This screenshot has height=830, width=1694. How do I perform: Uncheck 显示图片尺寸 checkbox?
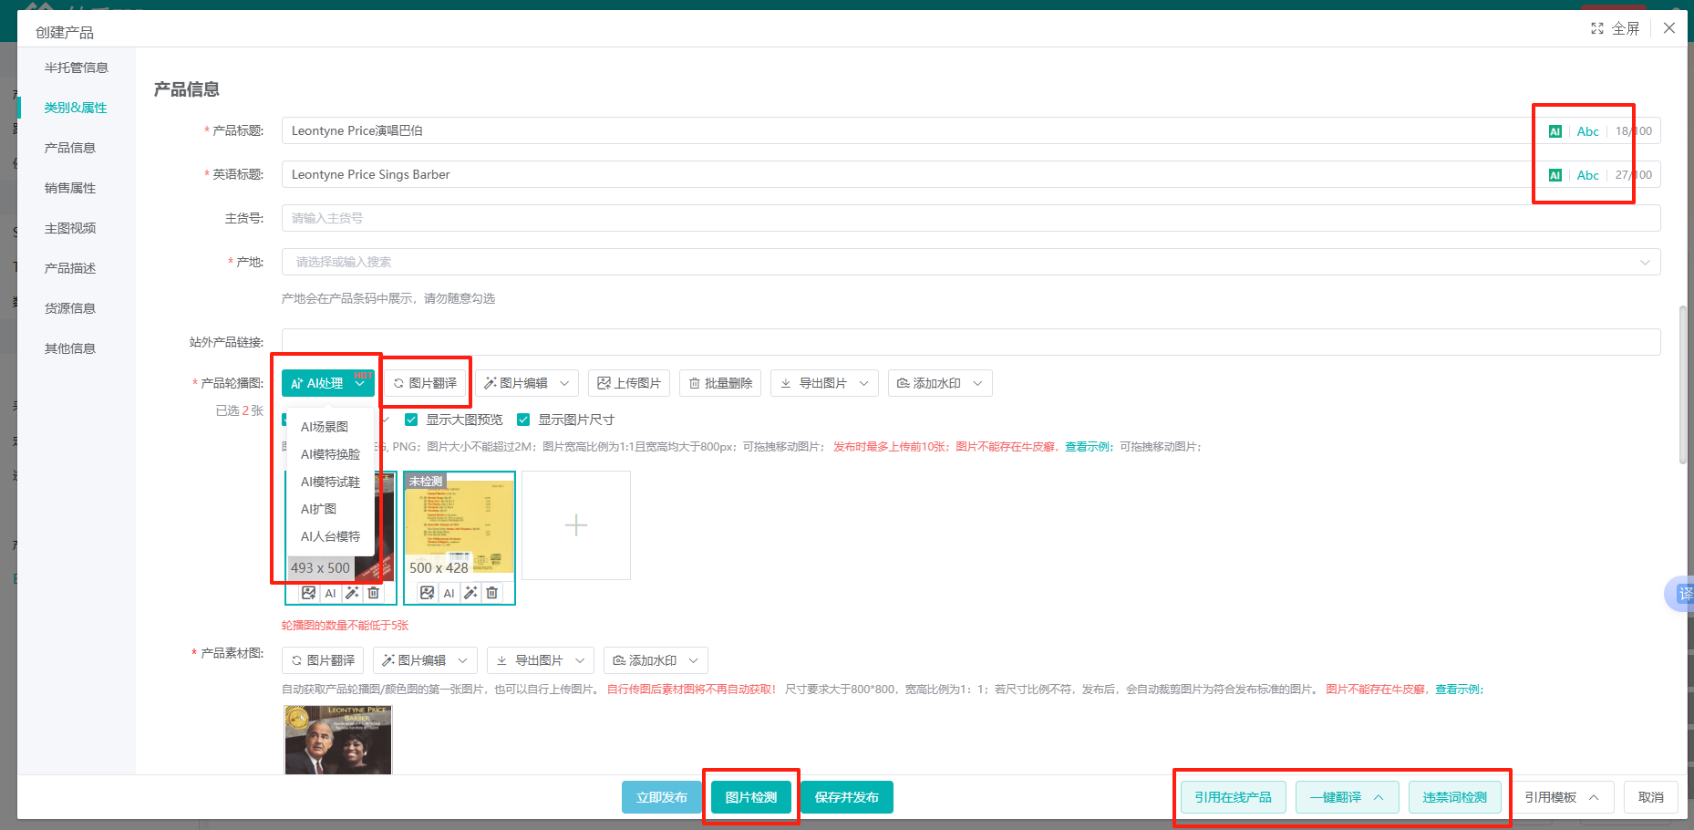tap(523, 420)
